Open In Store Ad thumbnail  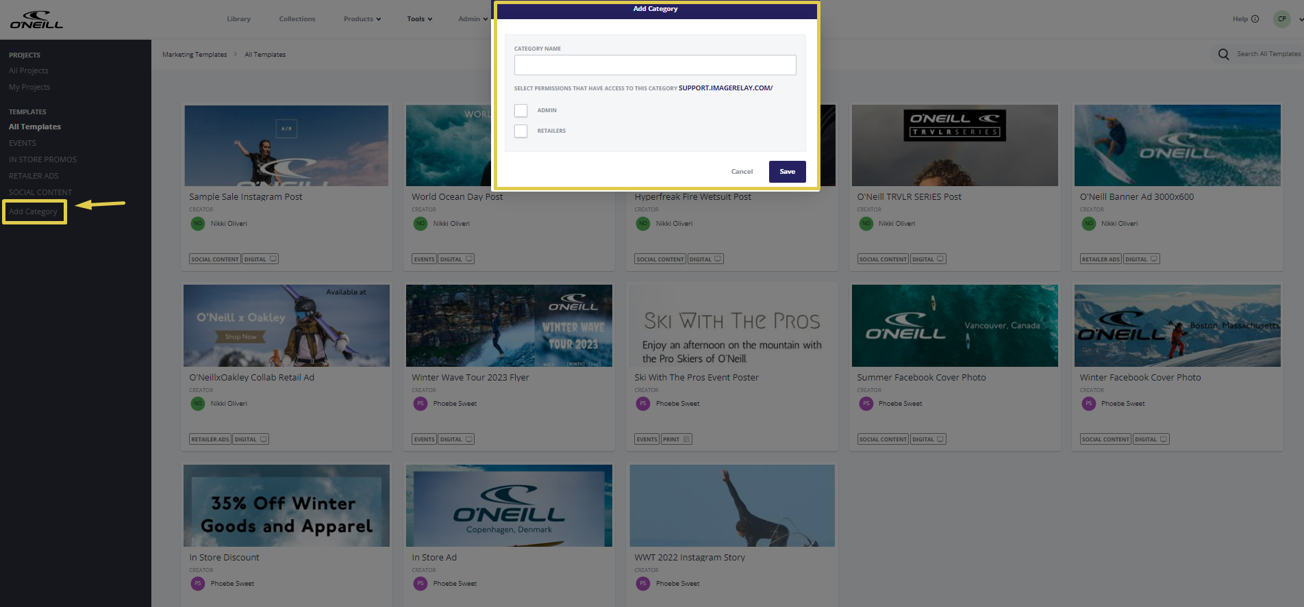pyautogui.click(x=509, y=506)
